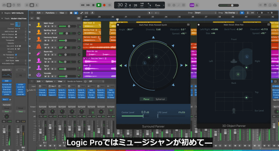Click the green Play button
279x151 pixels.
coord(99,5)
